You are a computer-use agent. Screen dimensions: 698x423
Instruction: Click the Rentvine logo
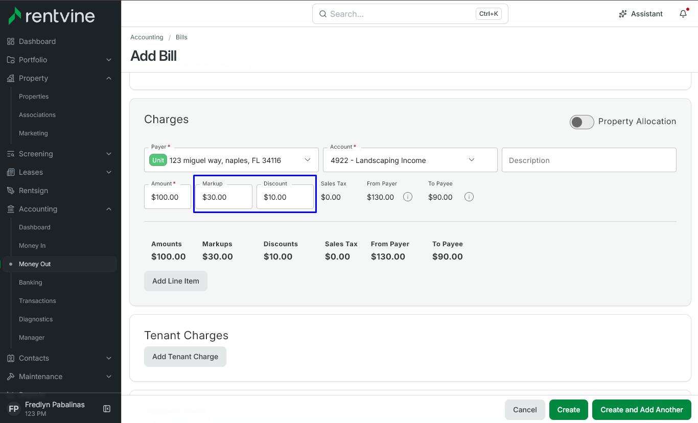point(52,16)
